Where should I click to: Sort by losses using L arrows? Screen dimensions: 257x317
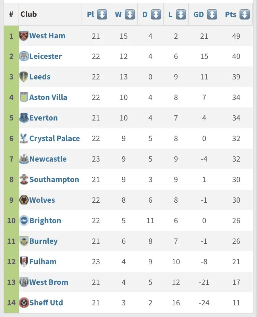pos(181,14)
